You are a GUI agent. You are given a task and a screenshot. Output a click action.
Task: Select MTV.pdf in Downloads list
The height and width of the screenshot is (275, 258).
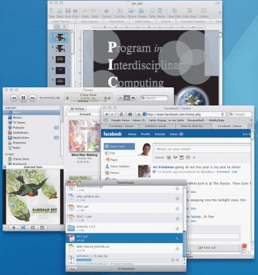click(124, 238)
